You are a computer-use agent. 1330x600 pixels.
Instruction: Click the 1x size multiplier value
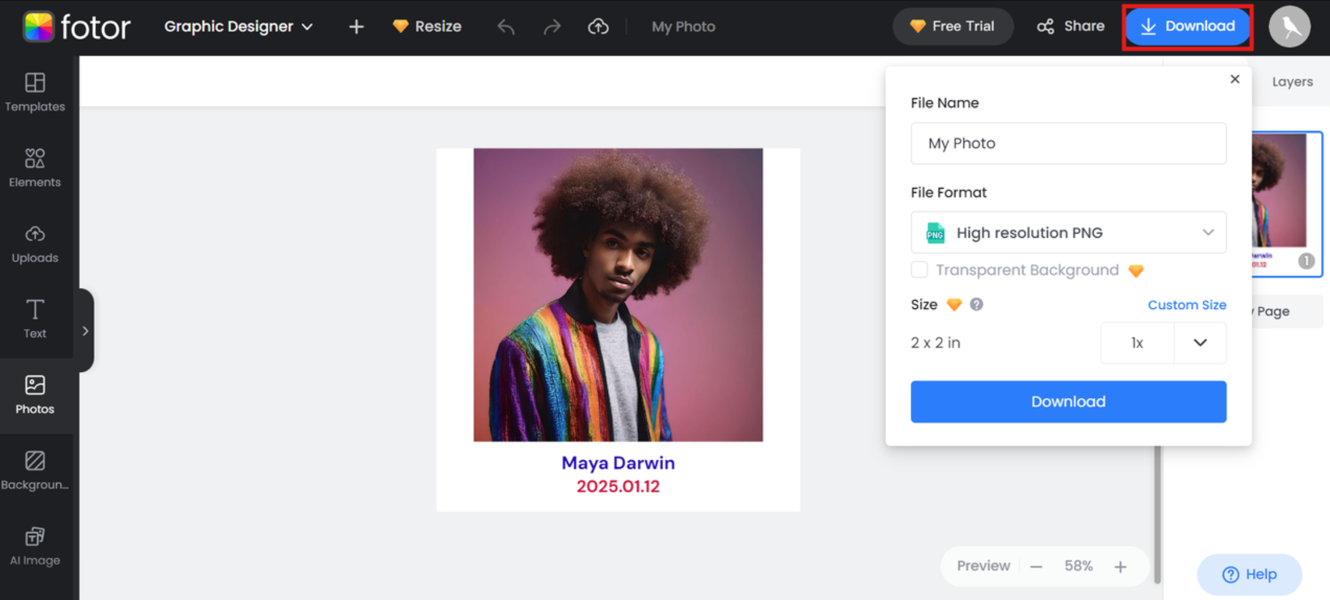click(1137, 342)
